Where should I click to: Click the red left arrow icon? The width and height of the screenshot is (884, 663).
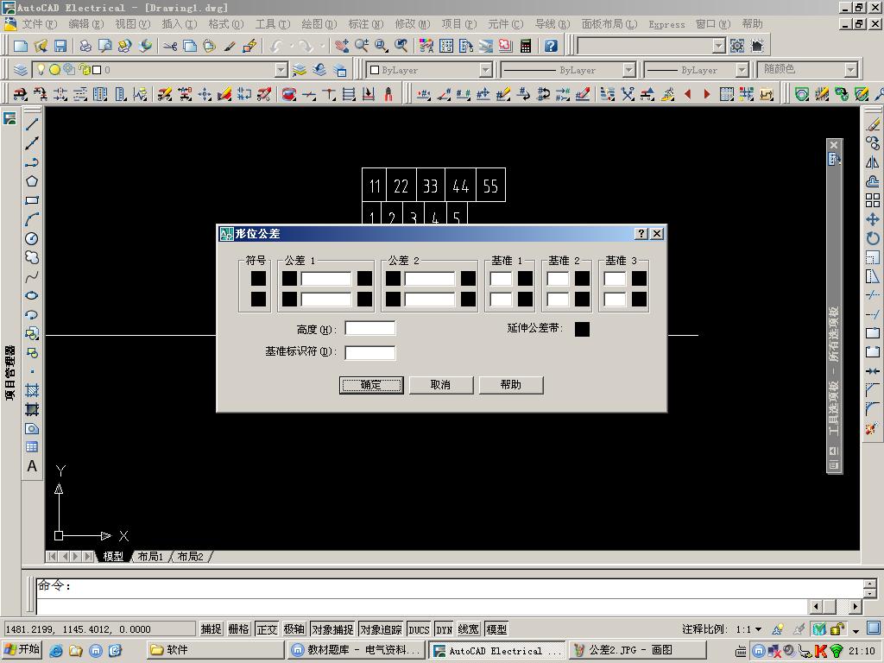[687, 94]
